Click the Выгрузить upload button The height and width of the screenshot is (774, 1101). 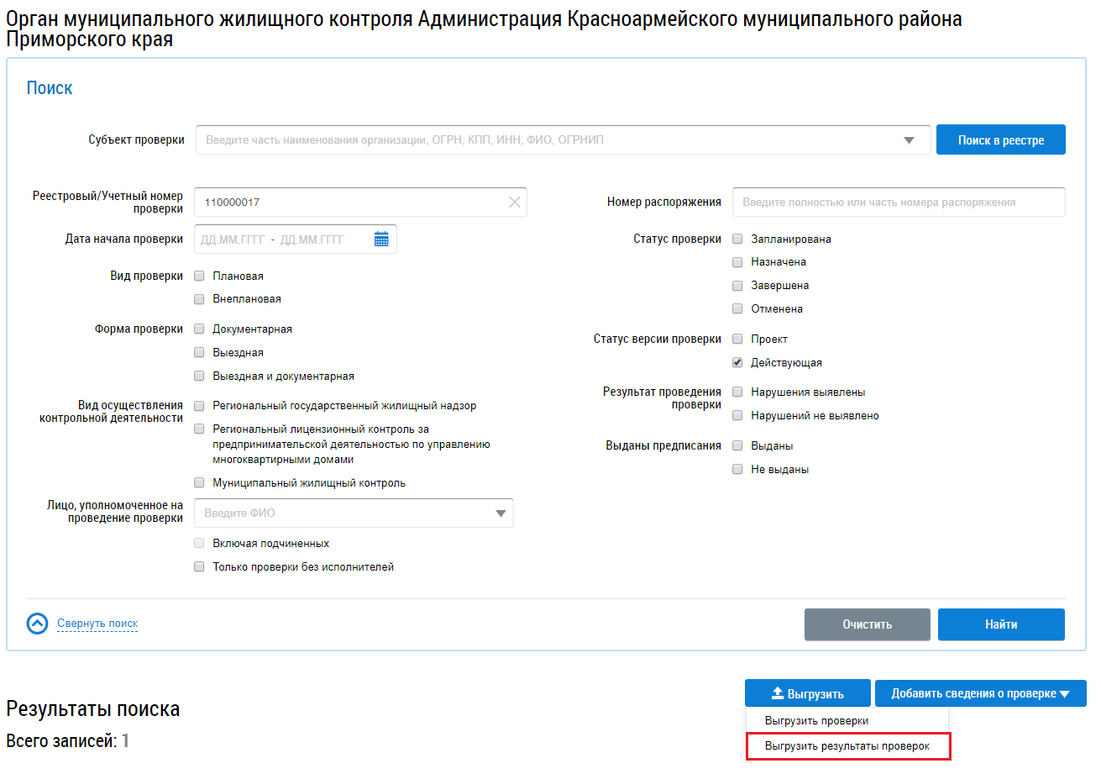point(807,694)
